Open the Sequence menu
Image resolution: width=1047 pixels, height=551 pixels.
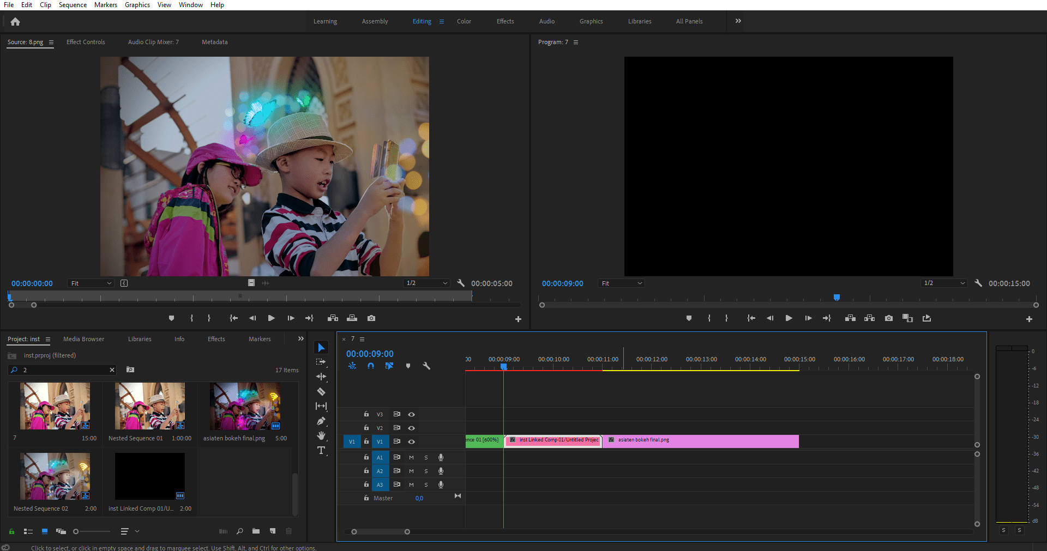[x=72, y=5]
